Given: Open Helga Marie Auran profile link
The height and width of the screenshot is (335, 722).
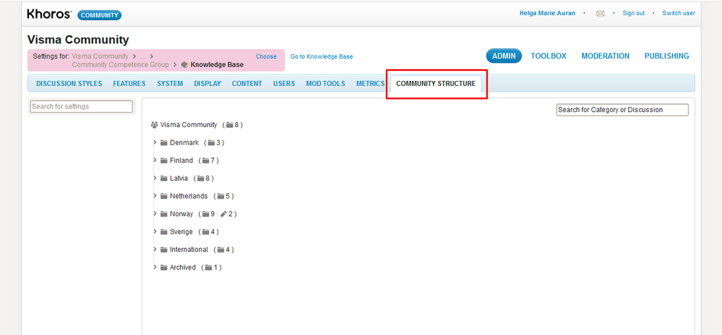Looking at the screenshot, I should click(x=548, y=13).
